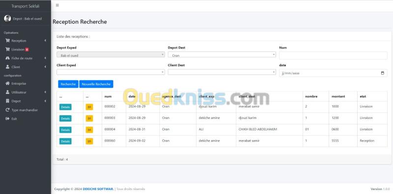Open the Reception menu item
Viewport: 393px width, 194px height.
[26, 41]
